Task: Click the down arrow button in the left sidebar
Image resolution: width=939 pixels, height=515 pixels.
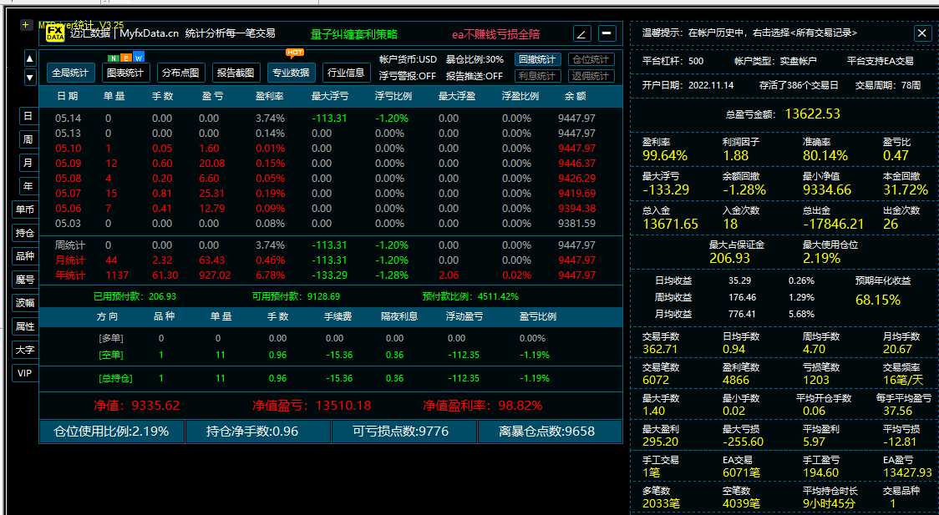Action: 30,77
